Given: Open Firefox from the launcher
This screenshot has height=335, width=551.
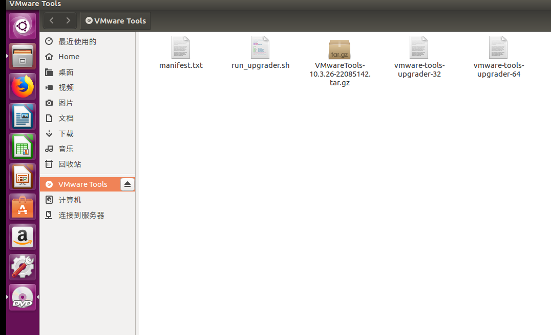Looking at the screenshot, I should pos(22,86).
